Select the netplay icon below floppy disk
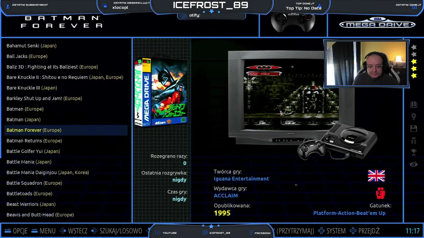This screenshot has width=424, height=238. [x=414, y=140]
